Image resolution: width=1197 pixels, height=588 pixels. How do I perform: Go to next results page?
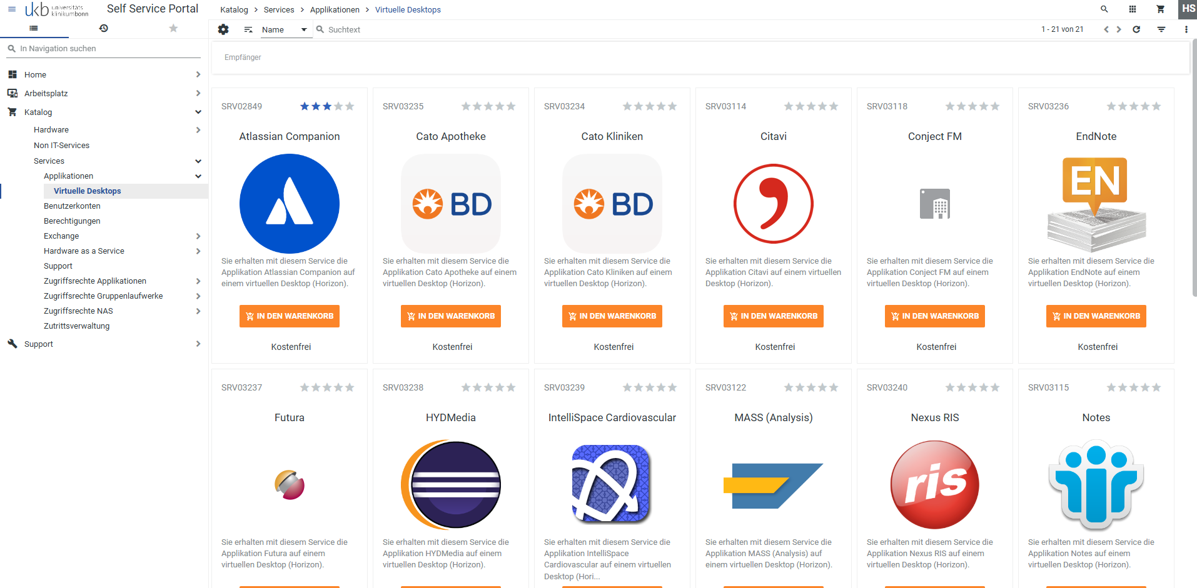pos(1119,29)
